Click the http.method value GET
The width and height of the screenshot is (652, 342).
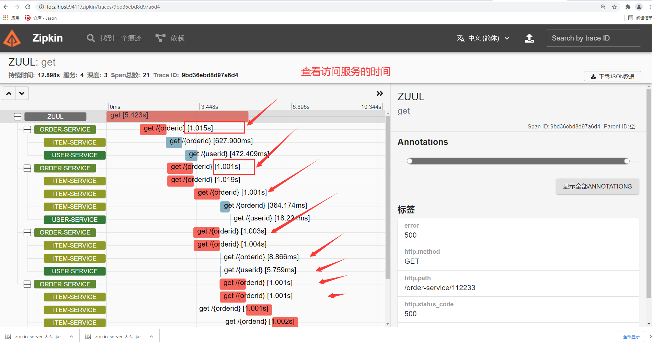pos(412,261)
